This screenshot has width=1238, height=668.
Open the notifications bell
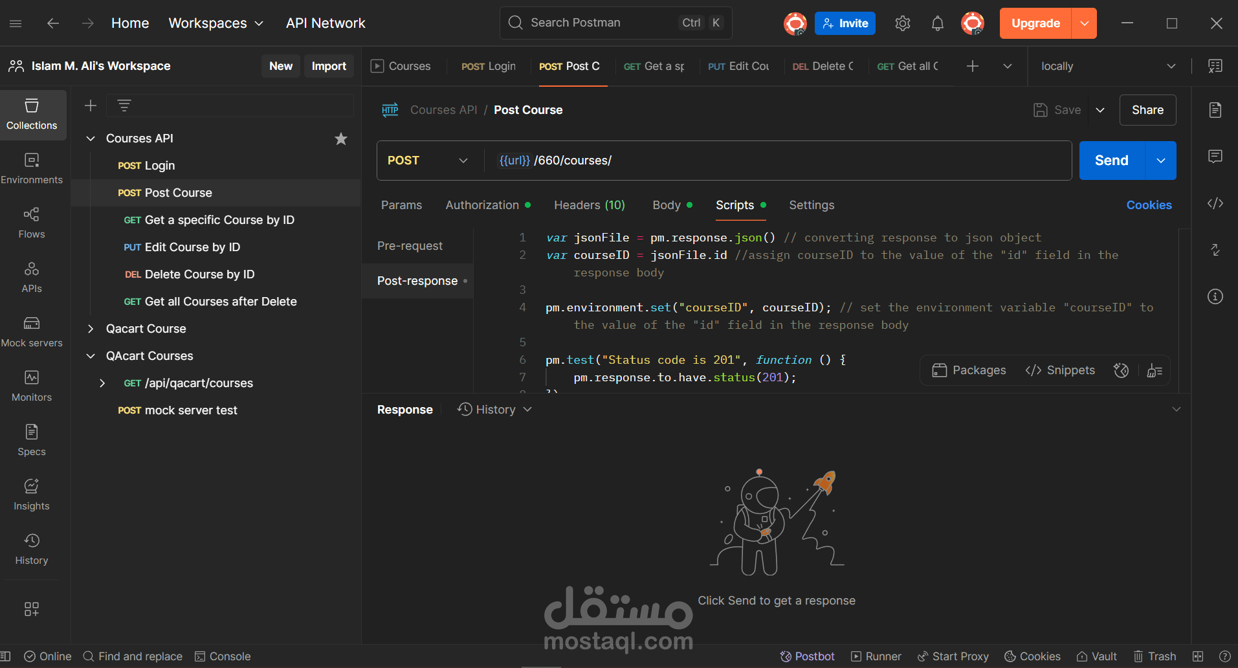pos(937,23)
